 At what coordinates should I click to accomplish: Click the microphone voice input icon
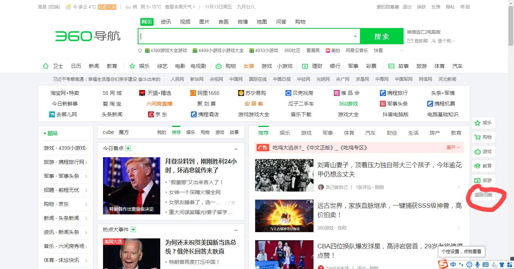(477, 265)
